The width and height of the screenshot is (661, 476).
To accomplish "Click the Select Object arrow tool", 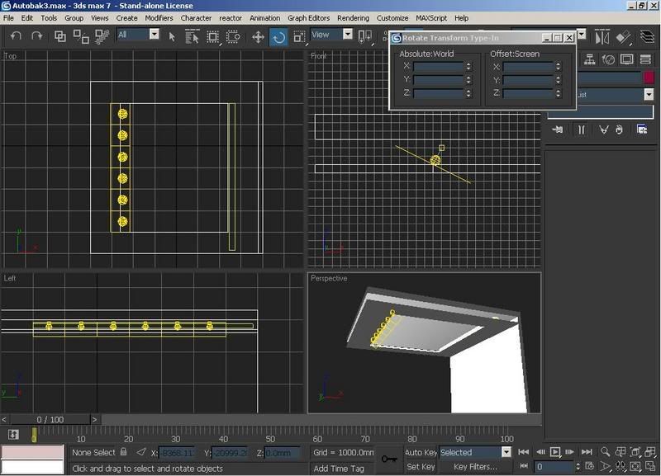I will (x=173, y=36).
